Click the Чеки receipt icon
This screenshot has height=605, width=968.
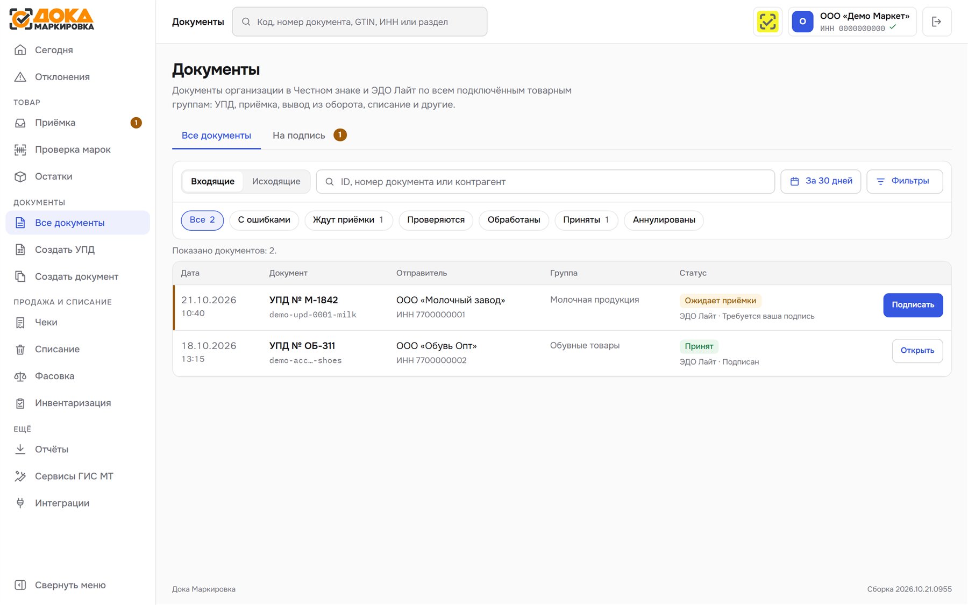tap(20, 322)
